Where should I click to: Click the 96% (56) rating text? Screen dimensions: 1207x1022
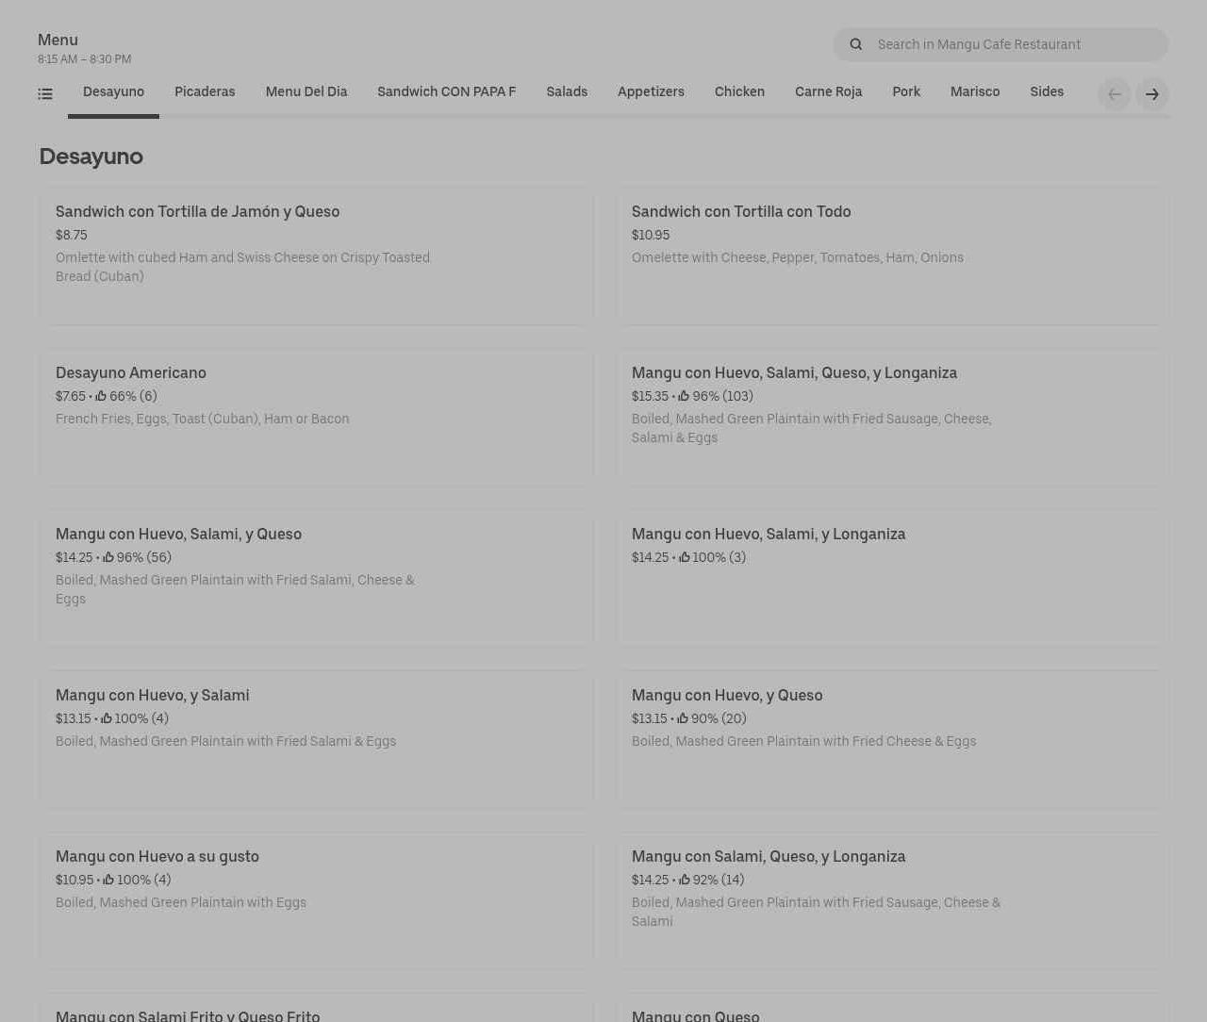tap(143, 558)
